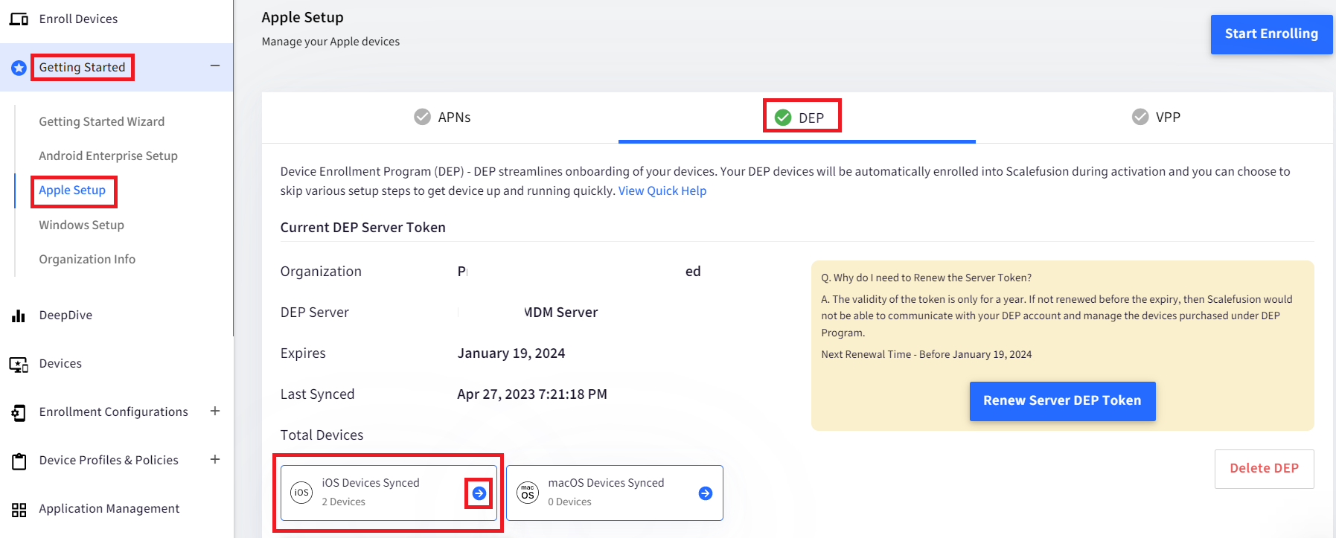1336x538 pixels.
Task: Open the DeepDive section
Action: point(65,316)
